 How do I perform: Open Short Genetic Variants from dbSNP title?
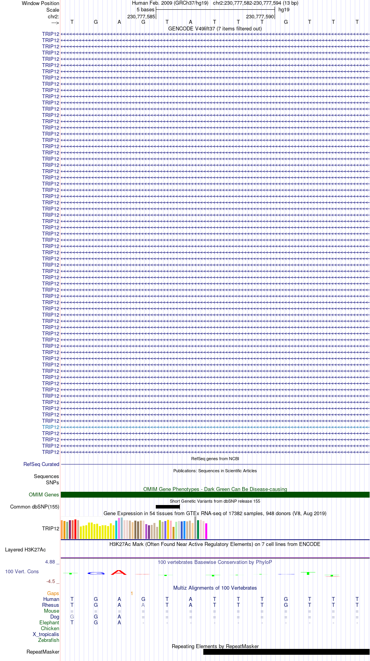coord(215,501)
